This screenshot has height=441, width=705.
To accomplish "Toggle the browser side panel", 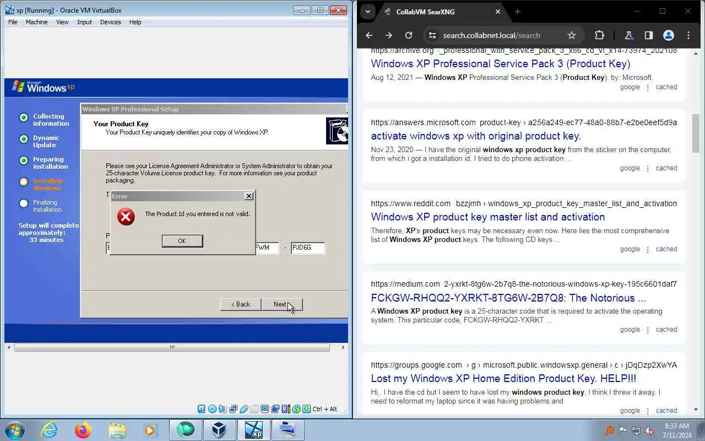I will tap(648, 35).
